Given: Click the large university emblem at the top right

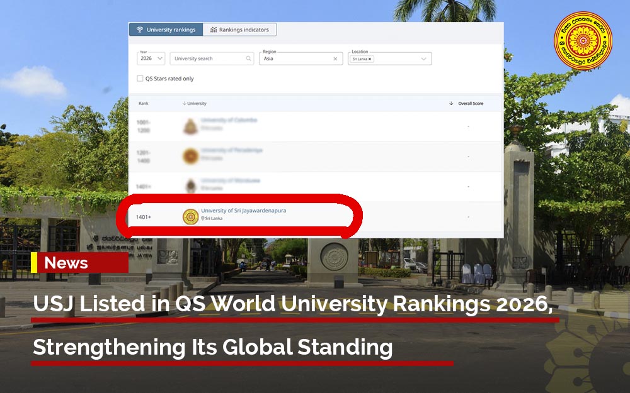Looking at the screenshot, I should (583, 41).
